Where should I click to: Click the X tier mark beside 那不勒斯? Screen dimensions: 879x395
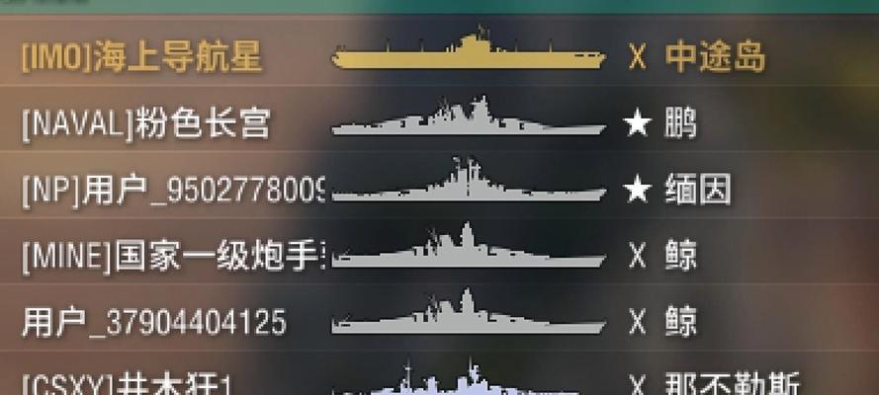pyautogui.click(x=638, y=384)
